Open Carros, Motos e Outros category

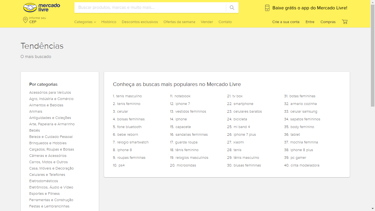[x=48, y=162]
